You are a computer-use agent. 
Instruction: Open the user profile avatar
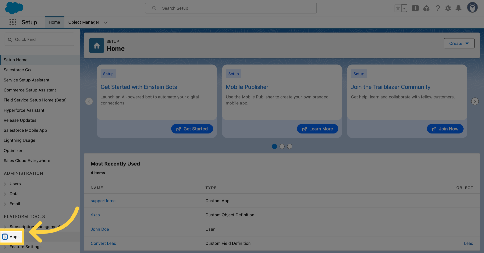(x=472, y=8)
